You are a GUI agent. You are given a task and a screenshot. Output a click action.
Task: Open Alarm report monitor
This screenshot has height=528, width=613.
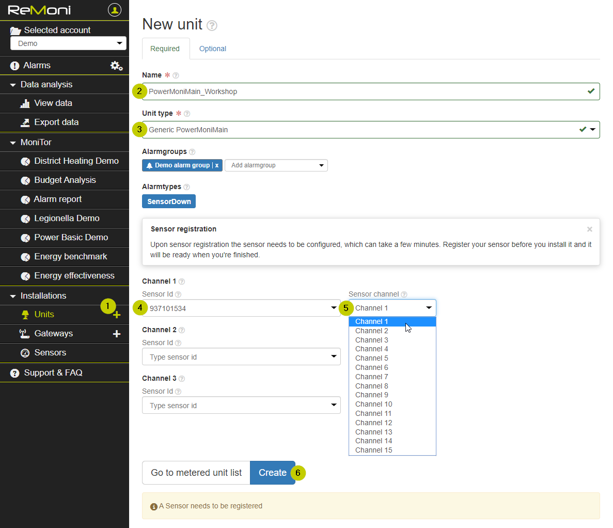(x=65, y=199)
